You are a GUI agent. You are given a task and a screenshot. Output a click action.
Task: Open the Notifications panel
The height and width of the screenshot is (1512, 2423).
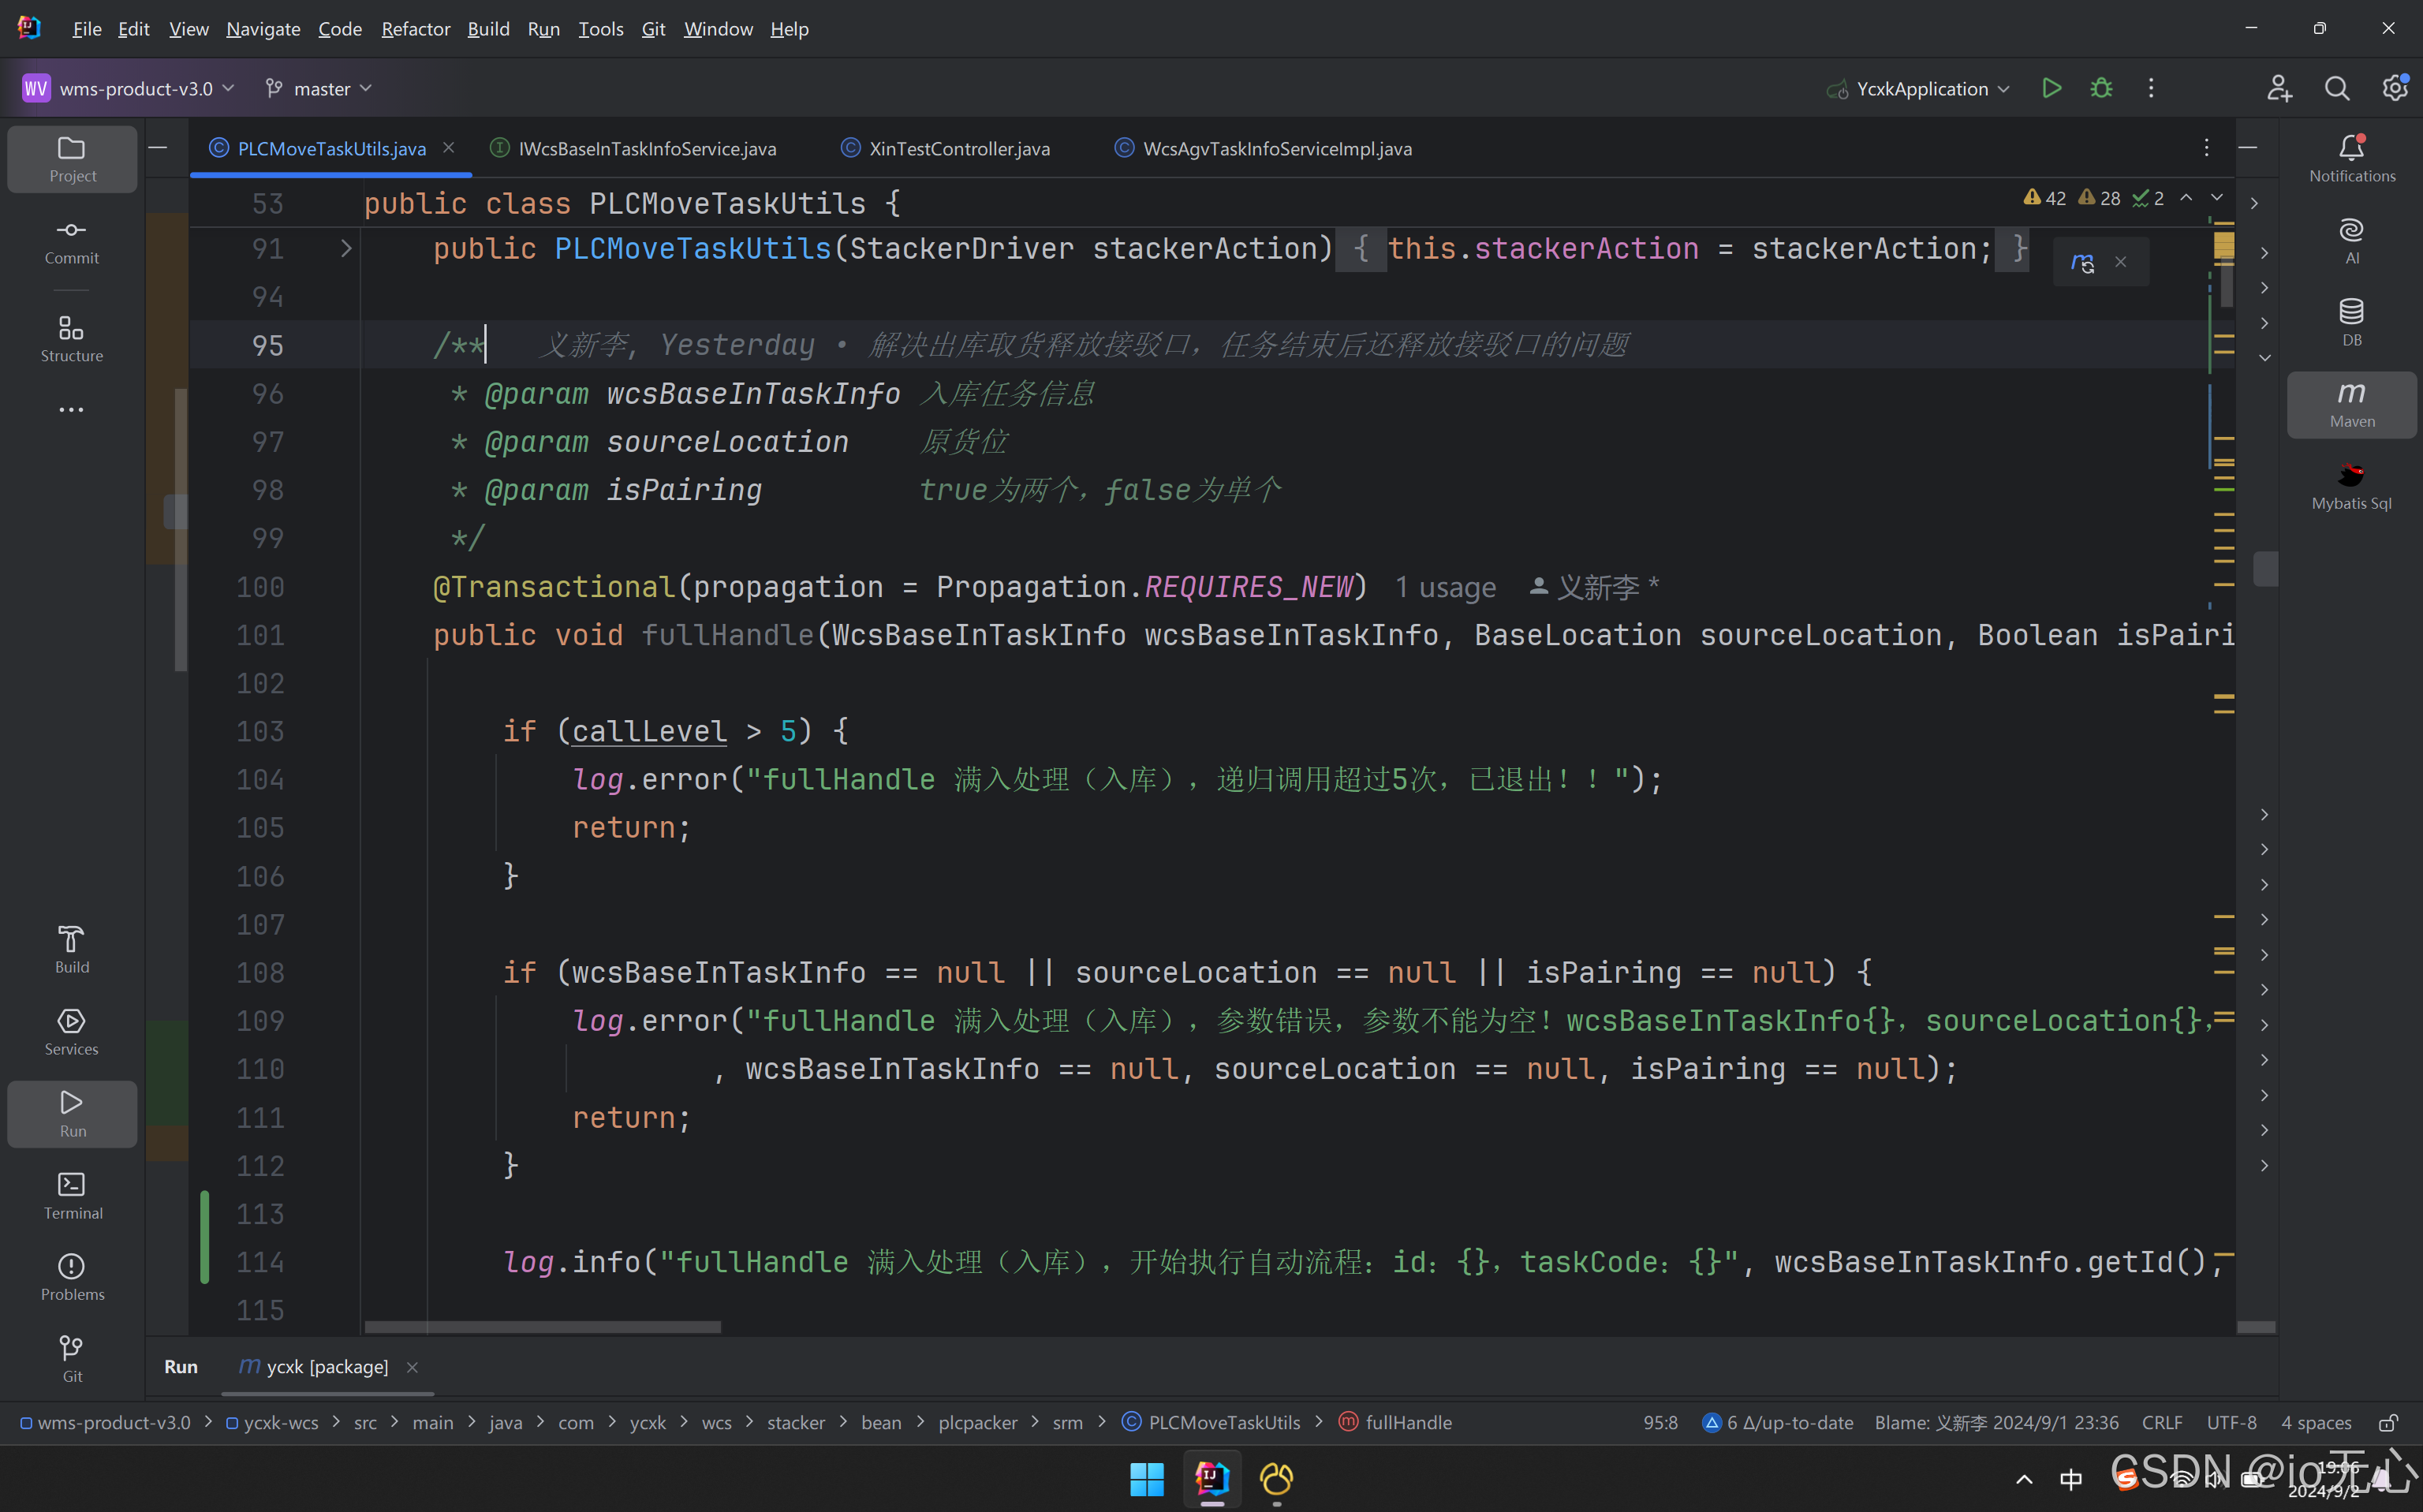[2352, 159]
